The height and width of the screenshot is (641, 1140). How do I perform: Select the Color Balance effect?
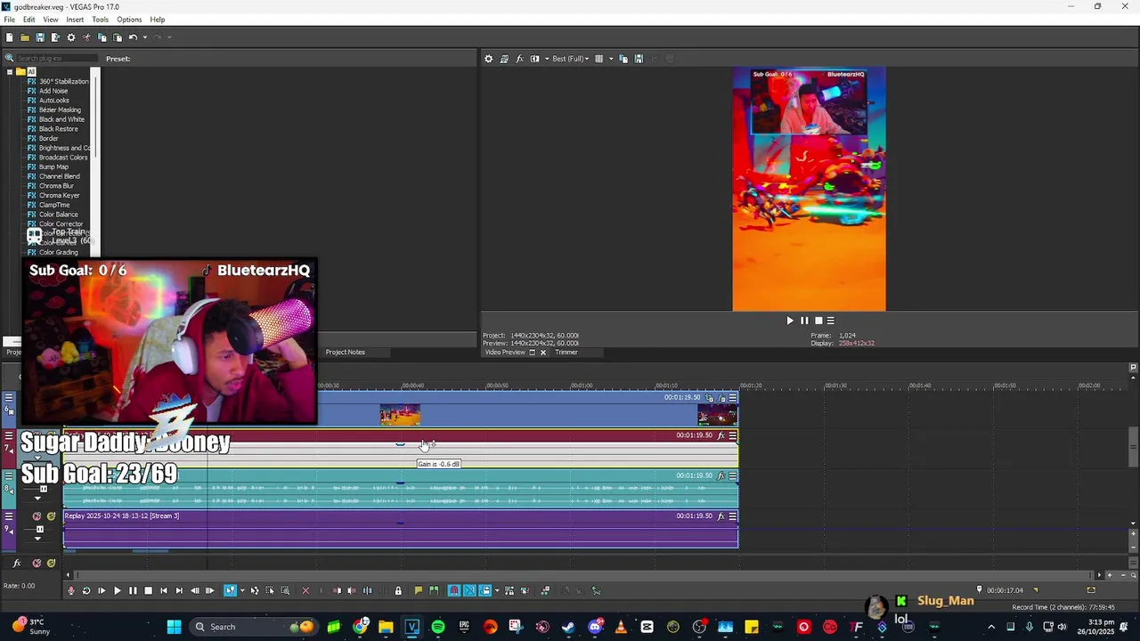[x=58, y=215]
